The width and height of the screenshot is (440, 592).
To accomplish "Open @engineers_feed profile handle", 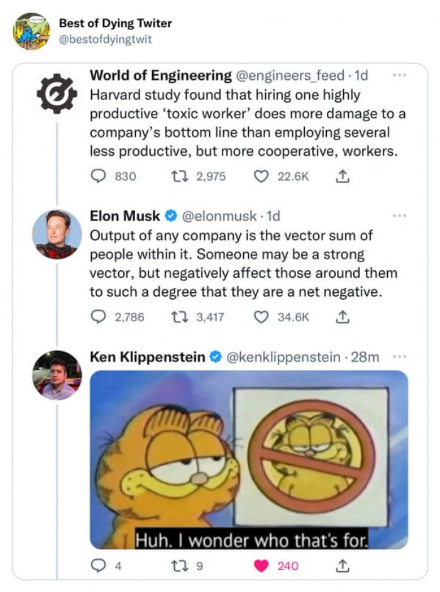I will pos(290,76).
